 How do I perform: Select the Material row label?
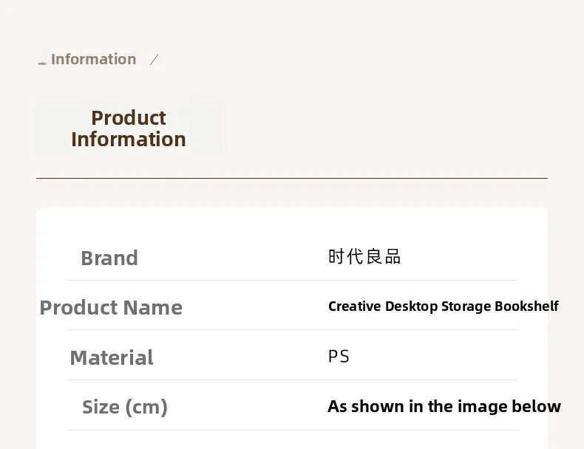point(112,357)
